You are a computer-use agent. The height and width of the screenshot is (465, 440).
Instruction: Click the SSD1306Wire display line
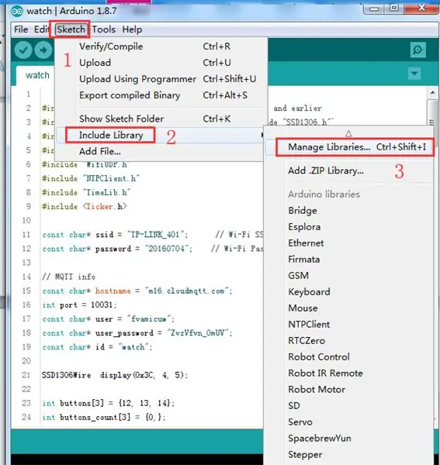tap(115, 375)
